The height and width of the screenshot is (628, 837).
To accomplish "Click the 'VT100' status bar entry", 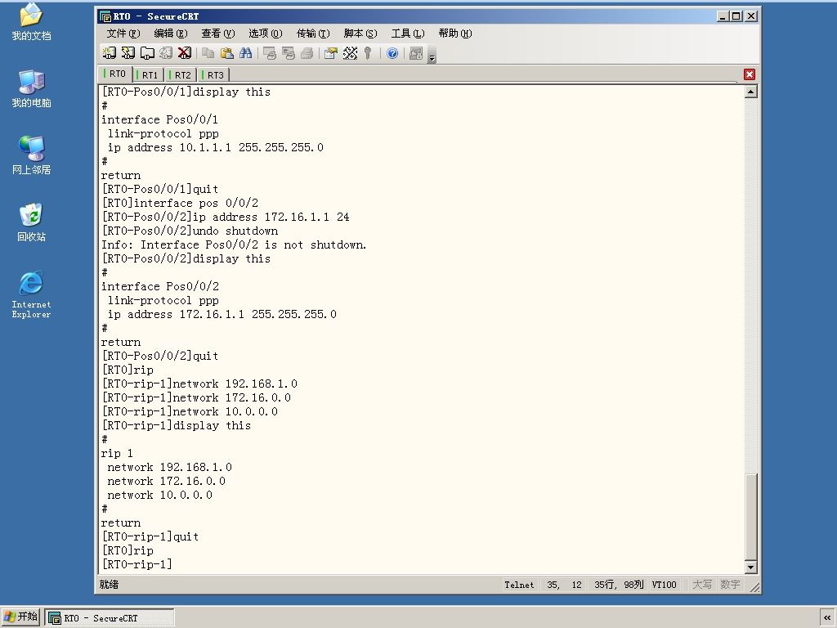I will pos(664,585).
